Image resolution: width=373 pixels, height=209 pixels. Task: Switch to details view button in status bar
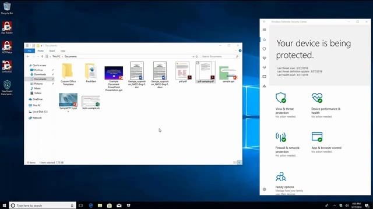pyautogui.click(x=235, y=163)
